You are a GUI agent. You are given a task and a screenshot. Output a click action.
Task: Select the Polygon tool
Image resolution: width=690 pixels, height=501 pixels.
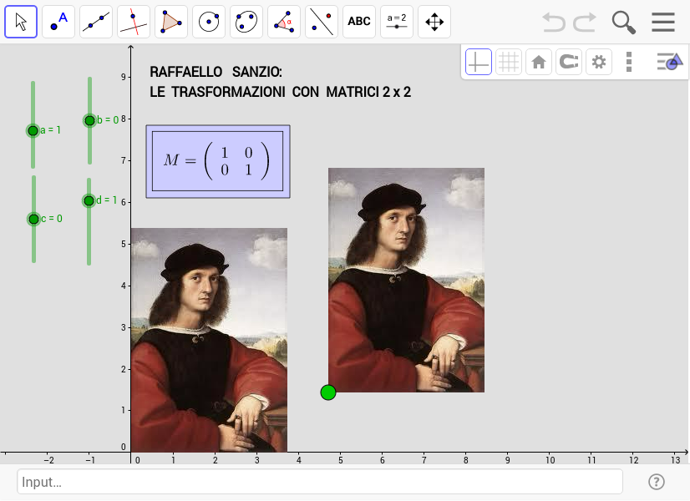[x=171, y=22]
